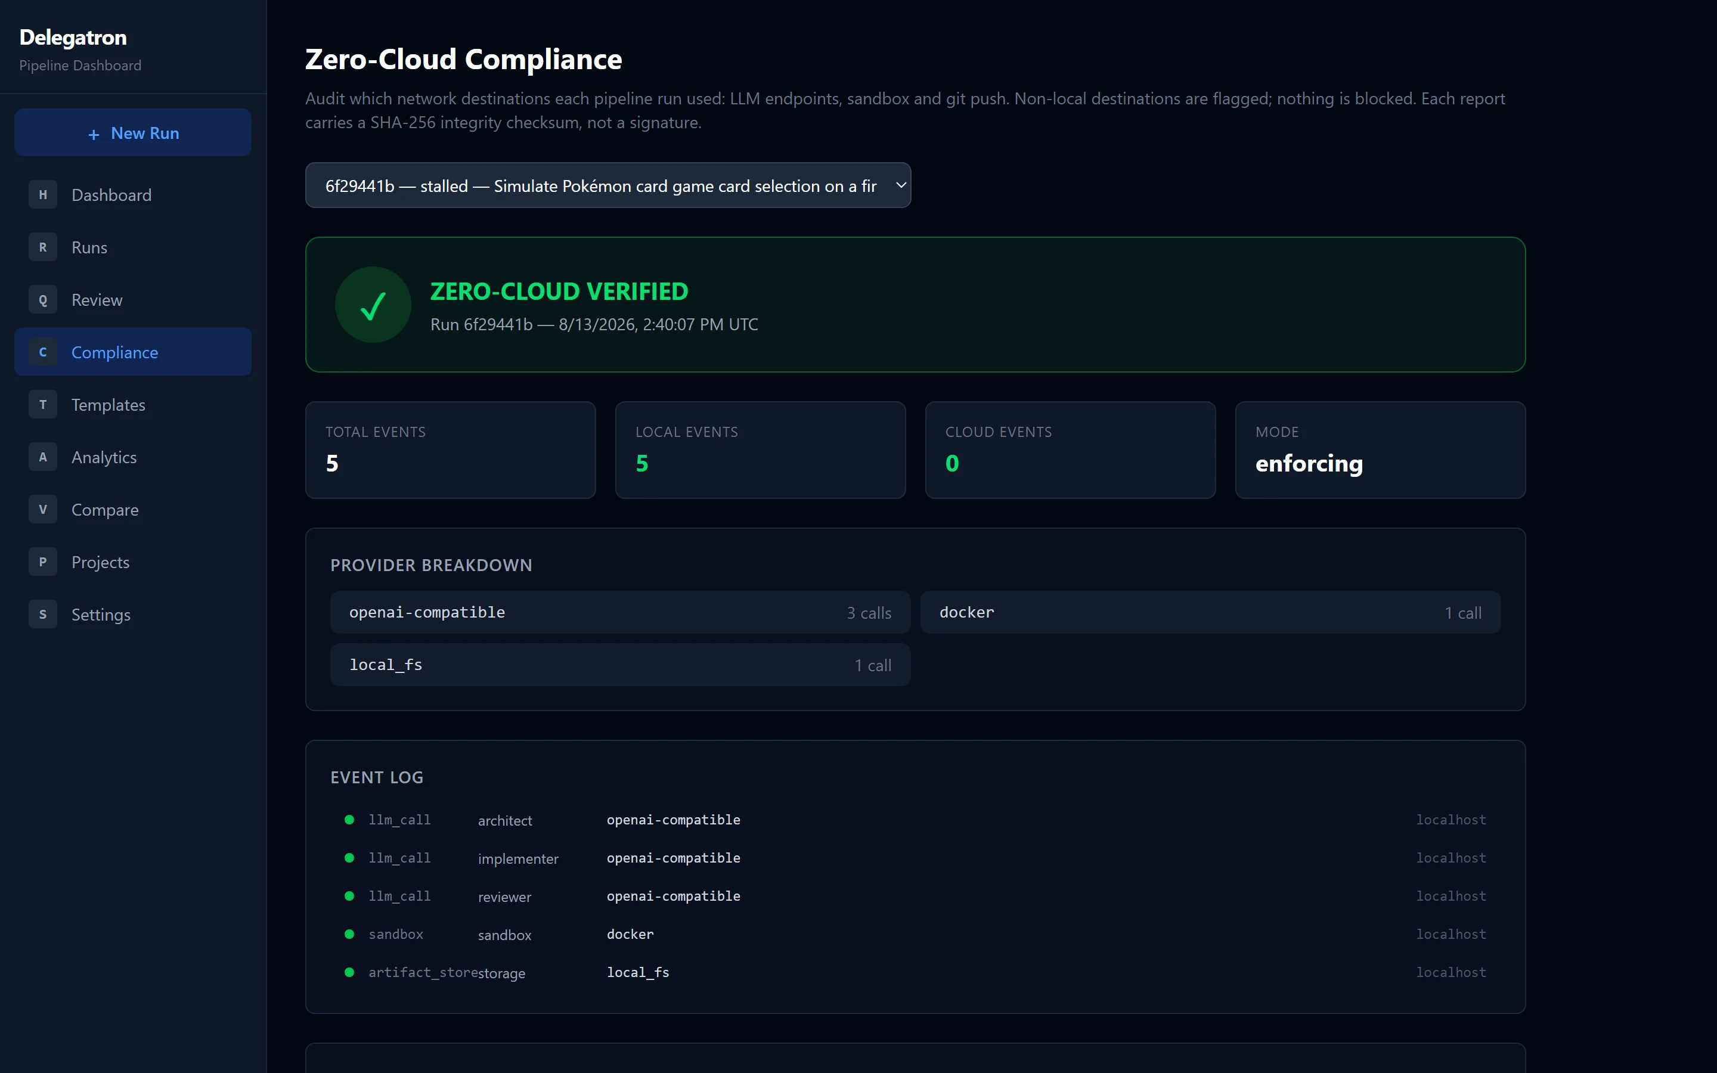Click the ZERO-CLOUD VERIFIED heading
Screen dimensions: 1717x1073
coord(559,291)
